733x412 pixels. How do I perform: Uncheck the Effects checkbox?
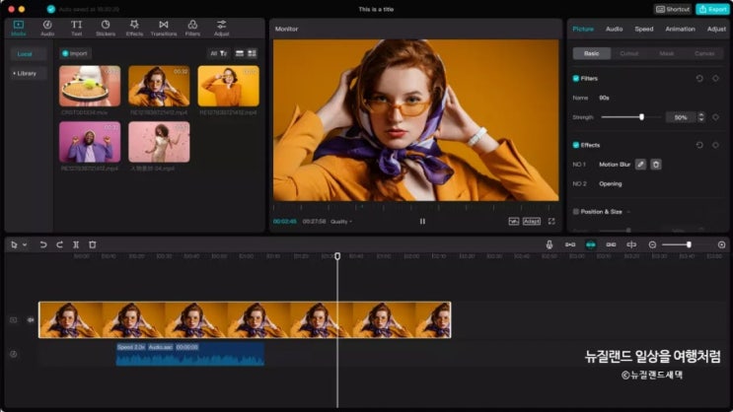click(x=576, y=145)
